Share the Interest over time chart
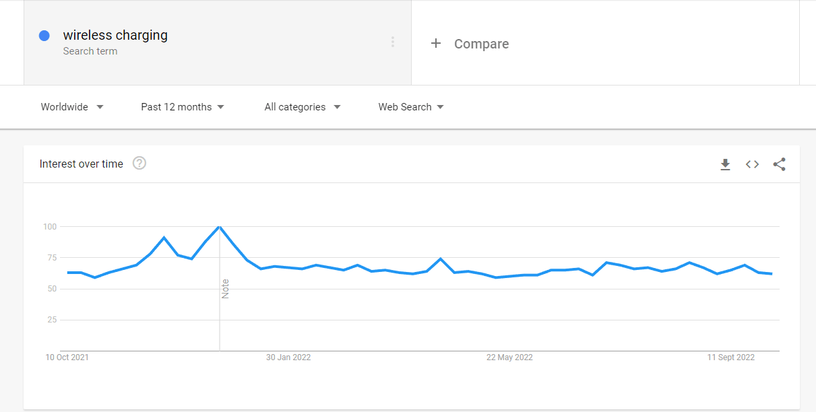The width and height of the screenshot is (816, 412). pyautogui.click(x=779, y=164)
